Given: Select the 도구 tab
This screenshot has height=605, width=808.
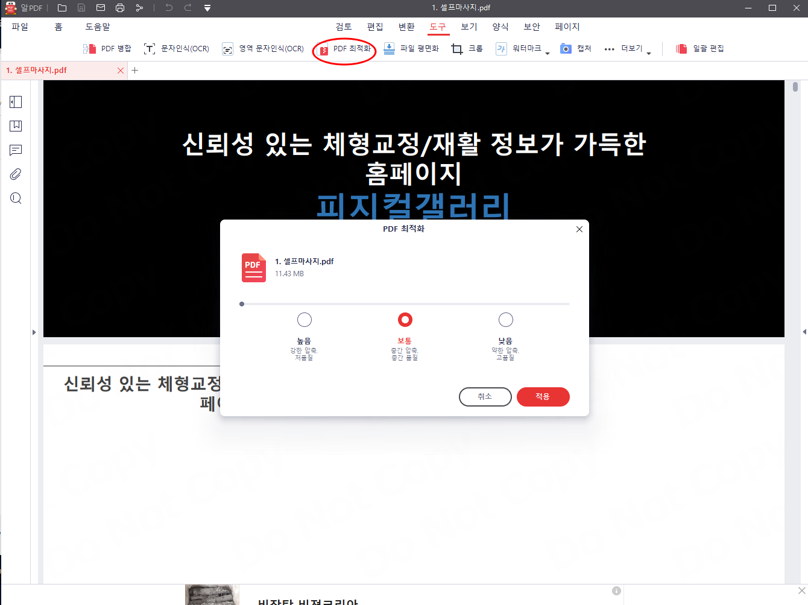Looking at the screenshot, I should (x=438, y=27).
